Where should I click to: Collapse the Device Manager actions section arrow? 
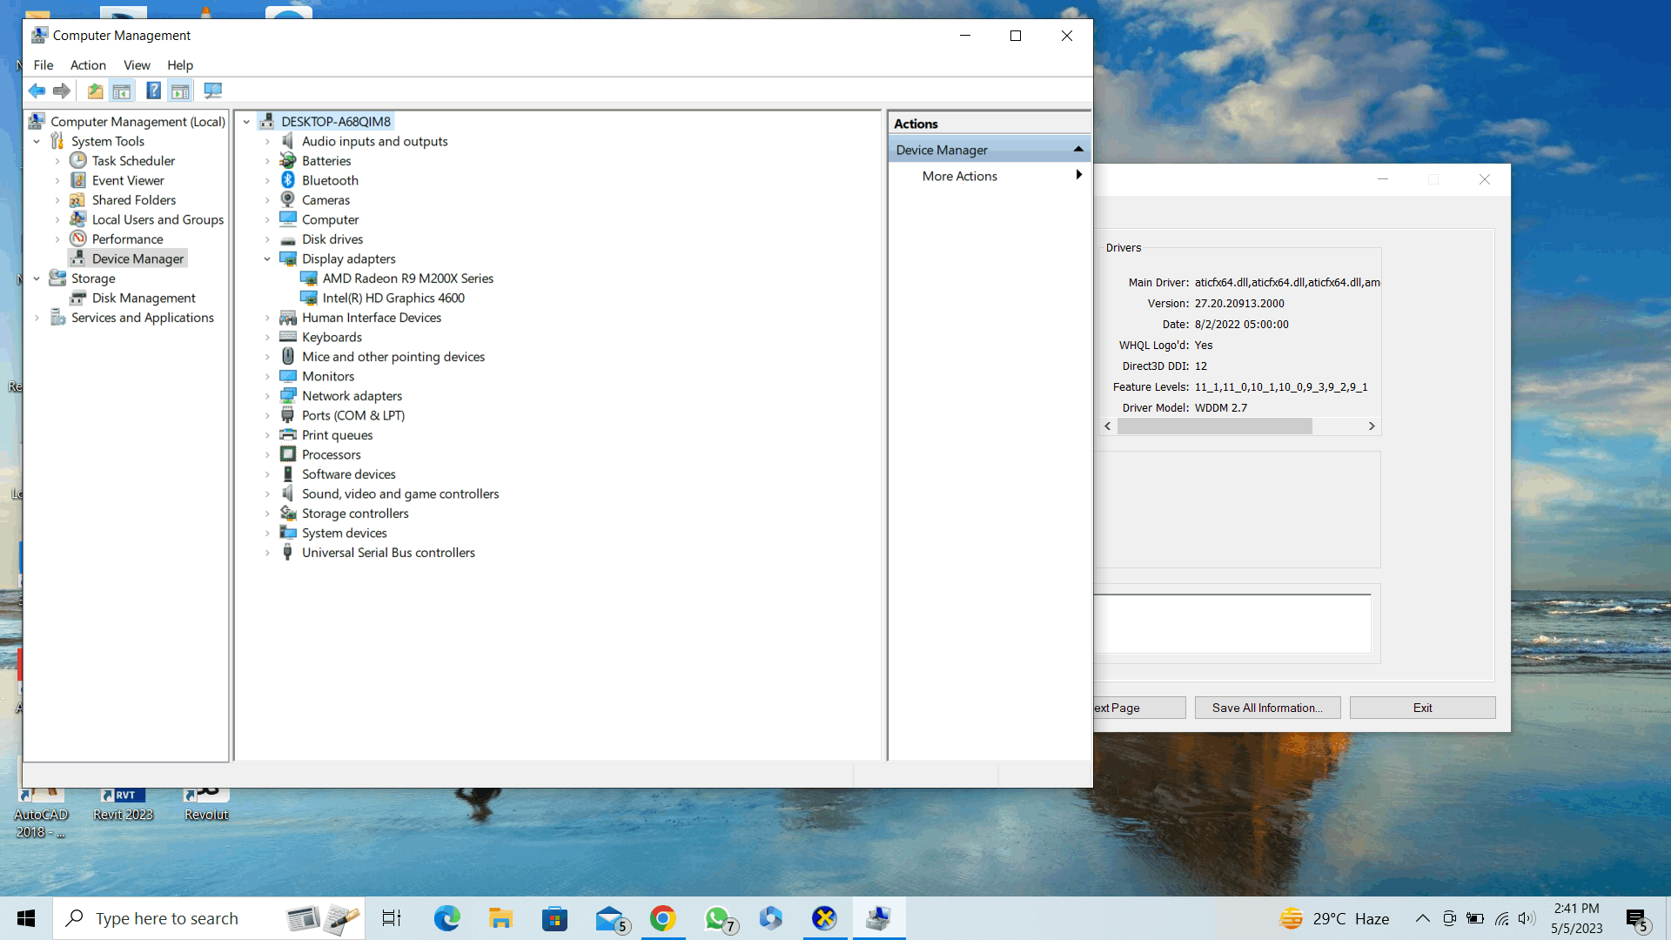[1078, 150]
